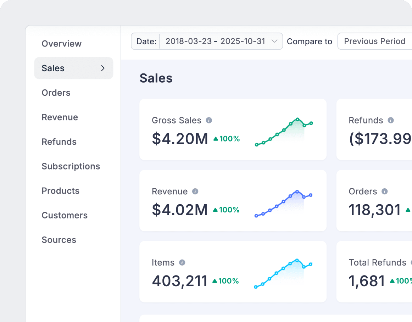Image resolution: width=412 pixels, height=322 pixels.
Task: Click the 100% growth indicator on Revenue
Action: click(227, 210)
